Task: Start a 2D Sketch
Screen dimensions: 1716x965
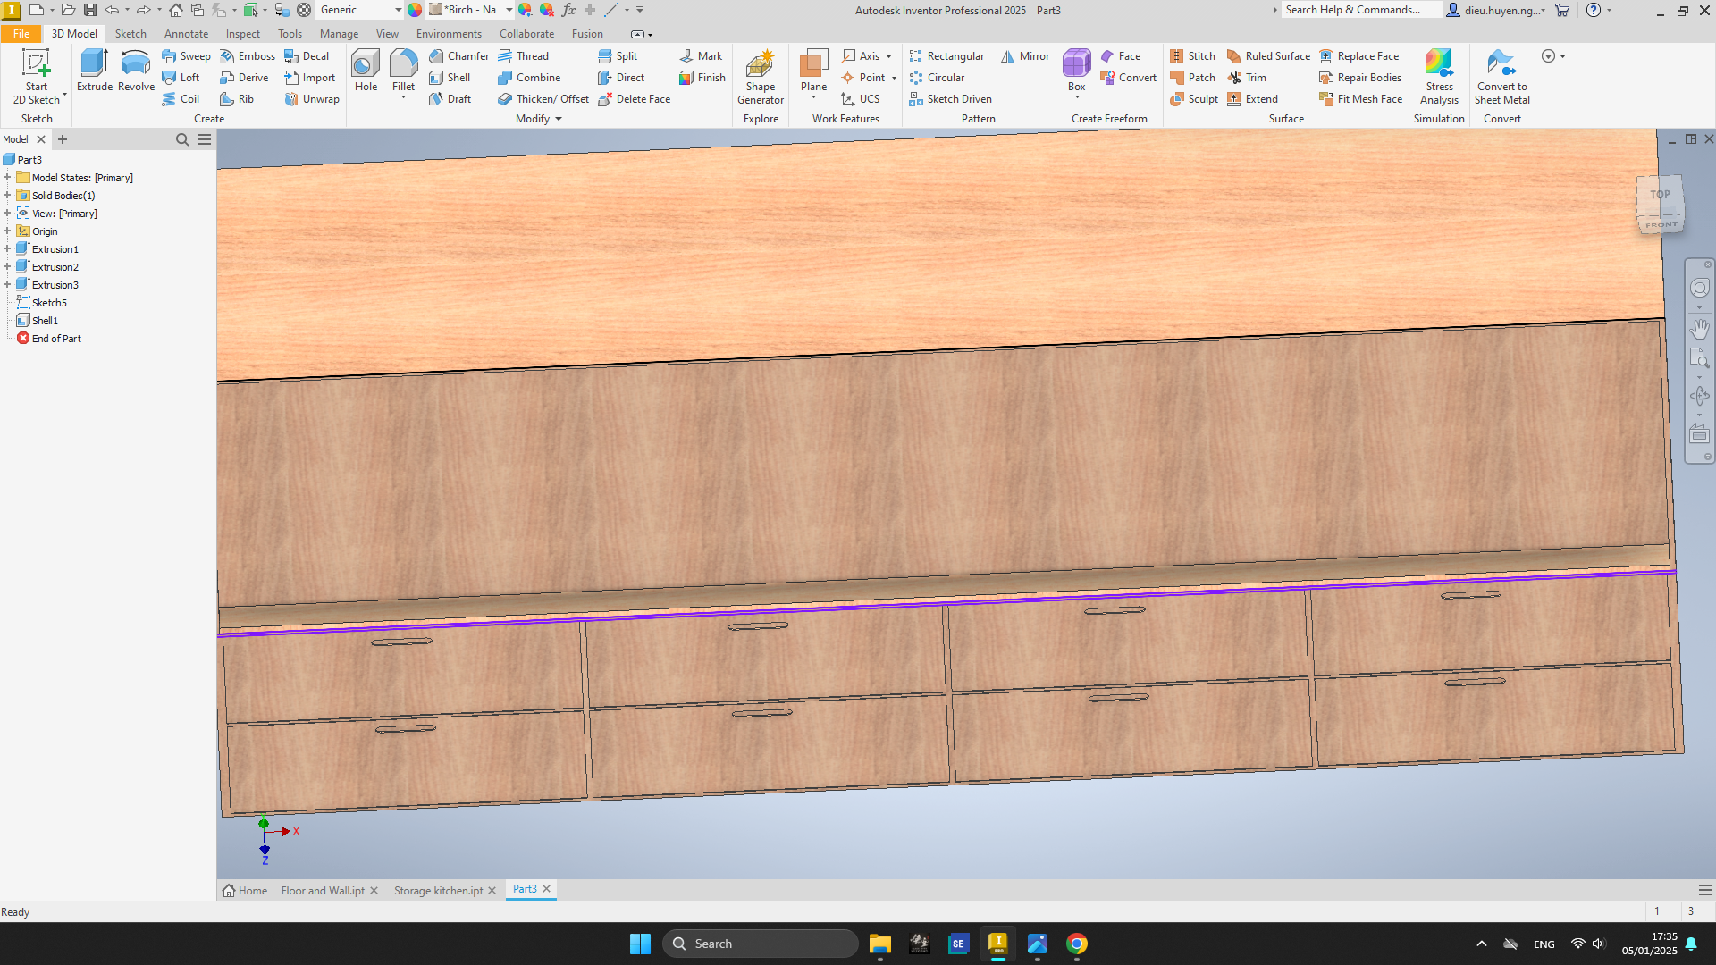Action: [x=37, y=77]
